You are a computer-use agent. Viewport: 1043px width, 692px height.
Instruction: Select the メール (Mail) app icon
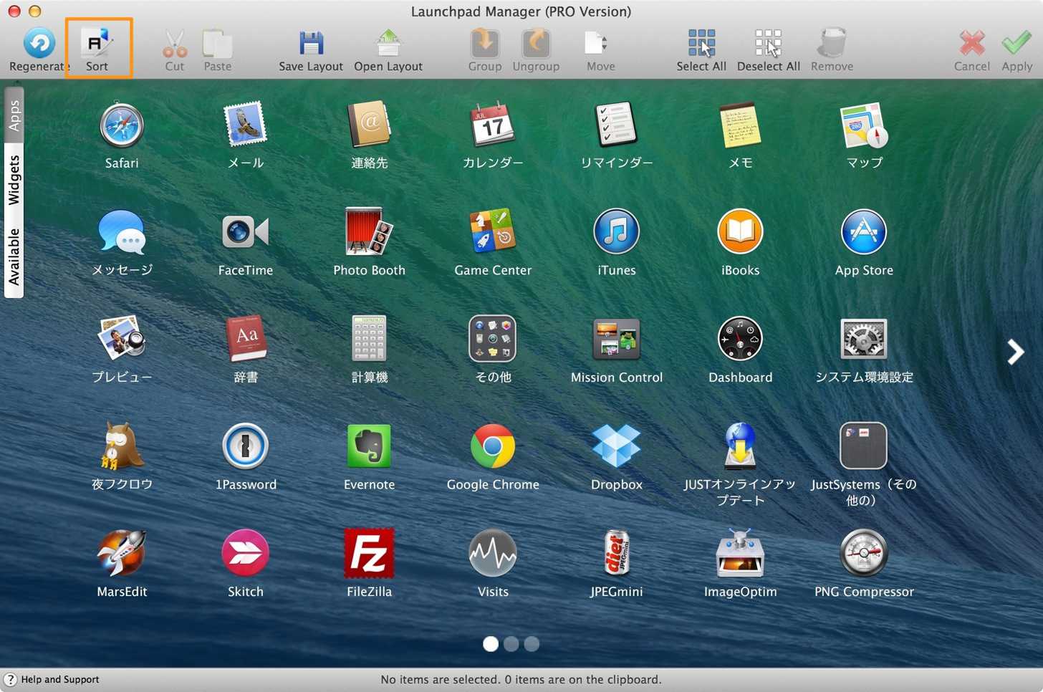click(x=246, y=125)
